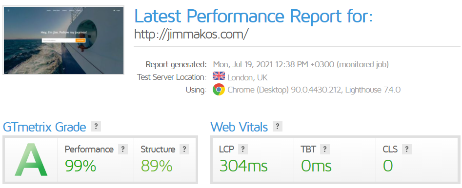This screenshot has height=188, width=462.
Task: Click the 89% Structure score value
Action: pyautogui.click(x=157, y=166)
